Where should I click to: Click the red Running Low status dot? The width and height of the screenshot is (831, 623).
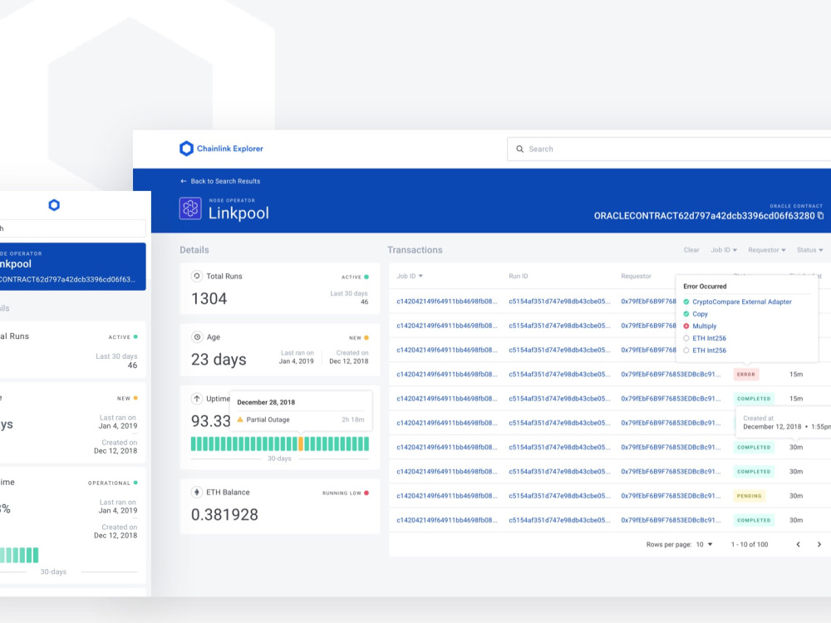pos(366,493)
